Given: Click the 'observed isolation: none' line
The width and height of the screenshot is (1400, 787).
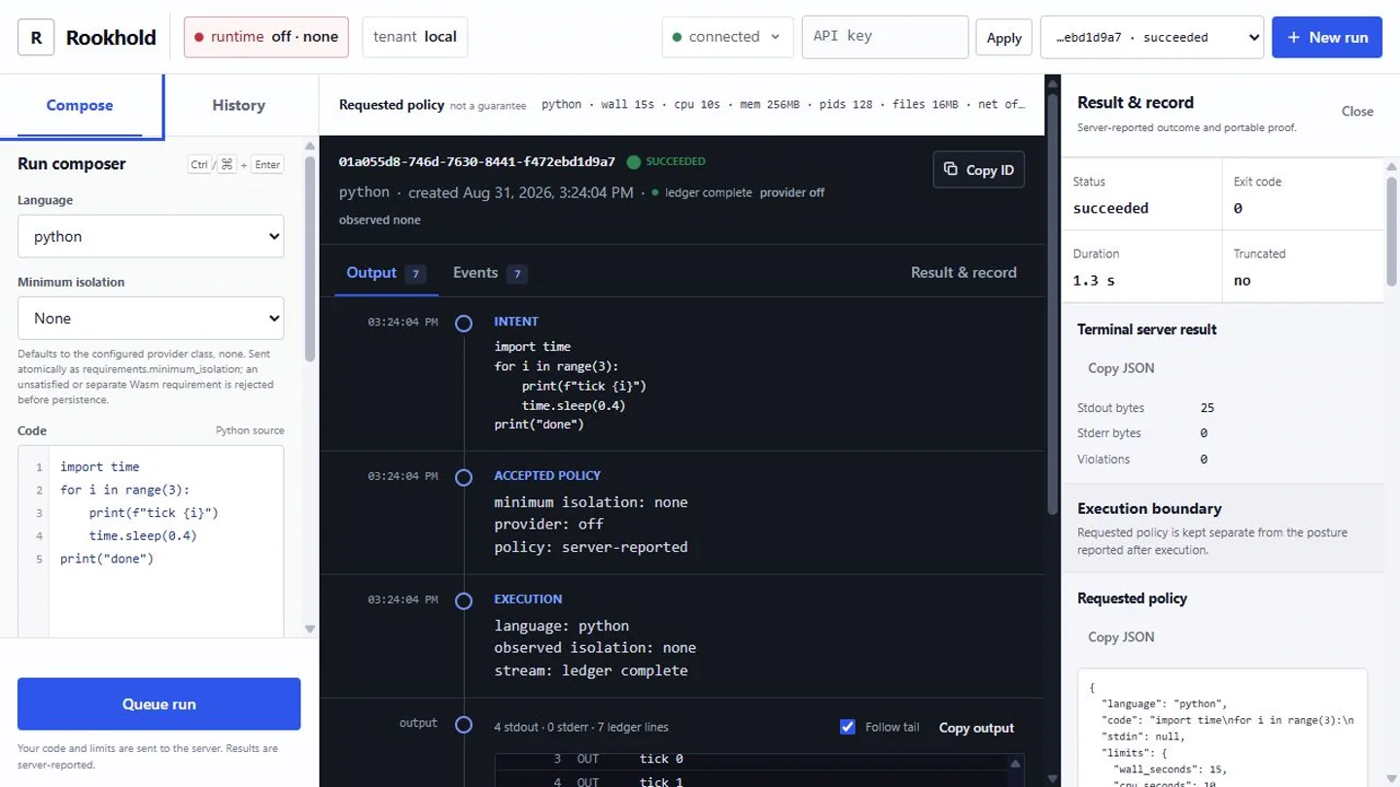Looking at the screenshot, I should point(595,647).
